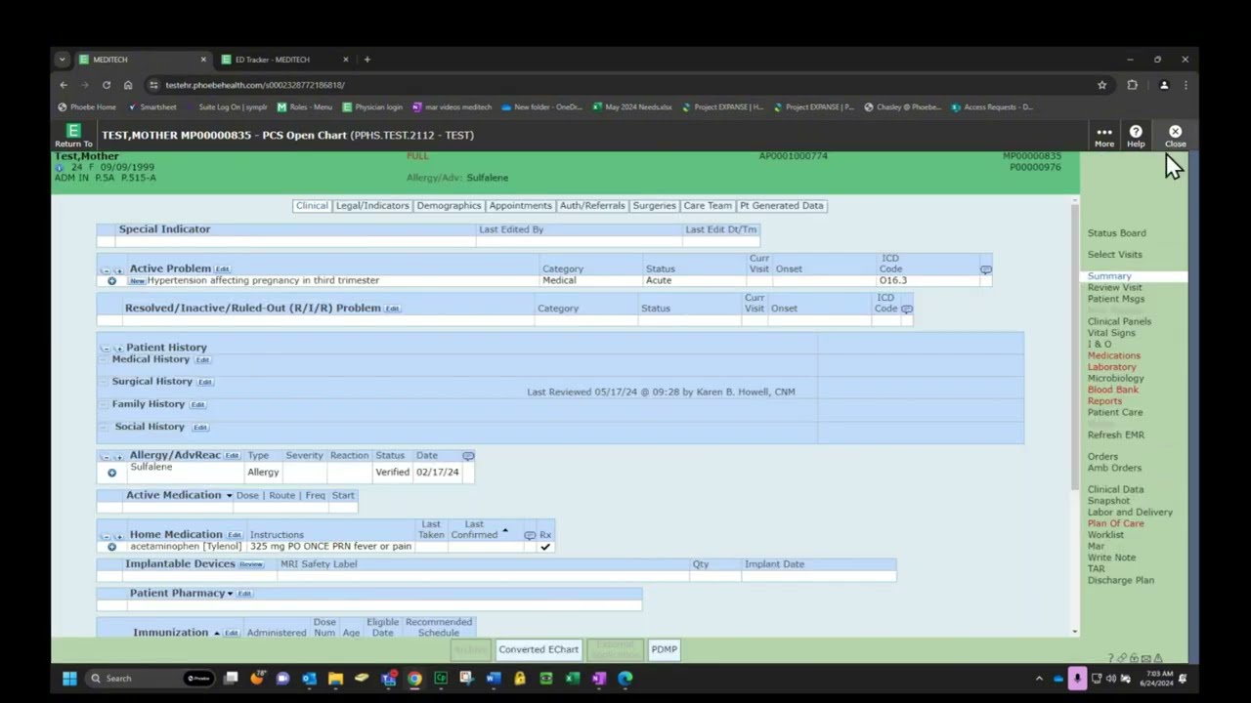
Task: Open OneNote from the taskbar
Action: pyautogui.click(x=599, y=679)
